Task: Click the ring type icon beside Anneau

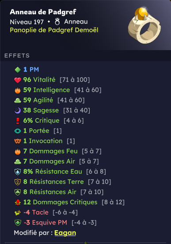Action: click(x=57, y=22)
